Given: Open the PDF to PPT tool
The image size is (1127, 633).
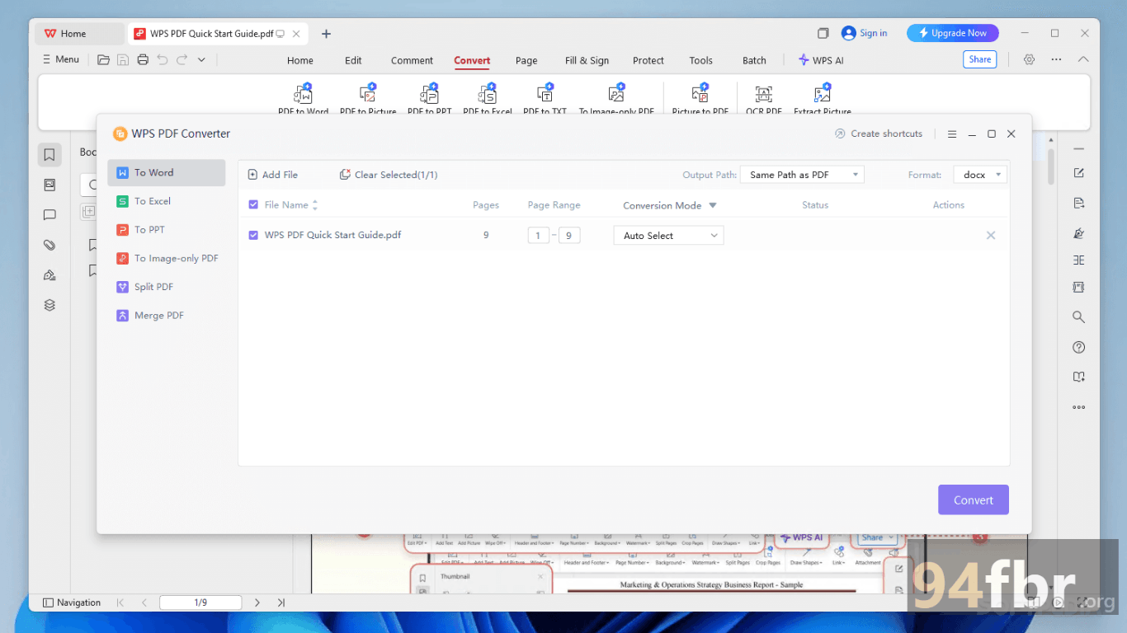Looking at the screenshot, I should pyautogui.click(x=429, y=99).
